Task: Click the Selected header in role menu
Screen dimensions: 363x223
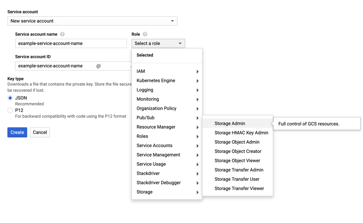Action: (145, 55)
